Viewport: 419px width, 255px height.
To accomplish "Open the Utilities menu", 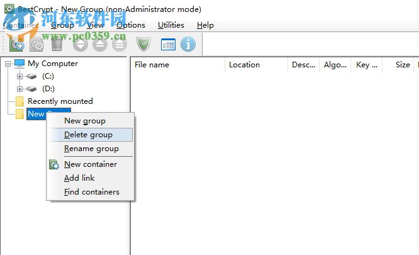I will click(x=171, y=25).
